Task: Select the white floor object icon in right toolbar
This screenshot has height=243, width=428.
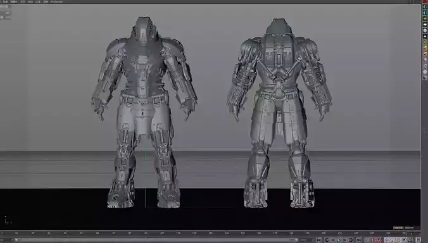Action: 425,25
